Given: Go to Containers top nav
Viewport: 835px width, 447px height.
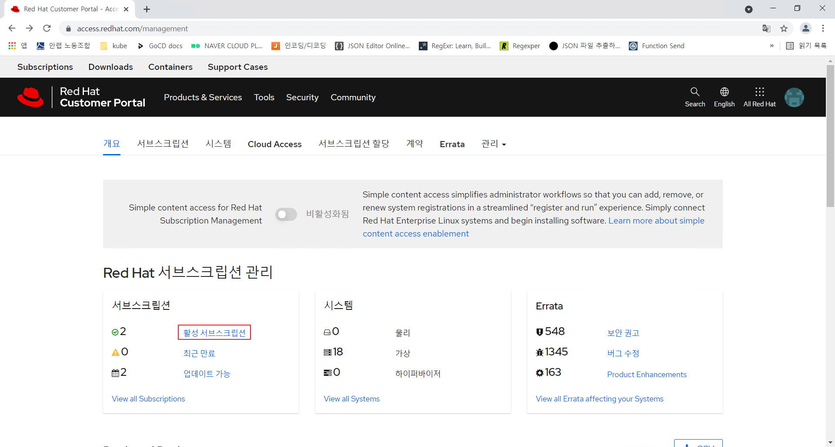Looking at the screenshot, I should click(x=170, y=67).
